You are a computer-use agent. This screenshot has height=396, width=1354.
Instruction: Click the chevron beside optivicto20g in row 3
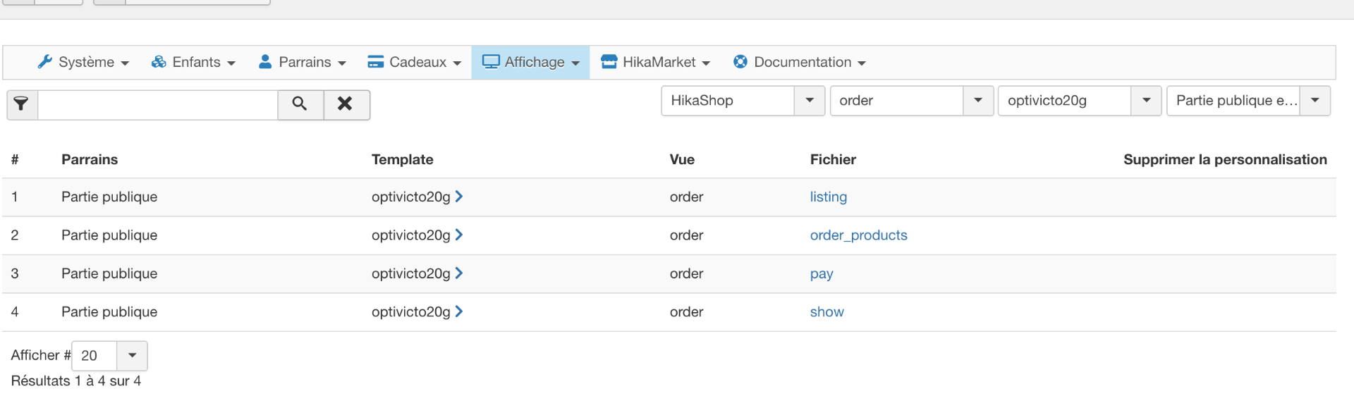[x=459, y=273]
